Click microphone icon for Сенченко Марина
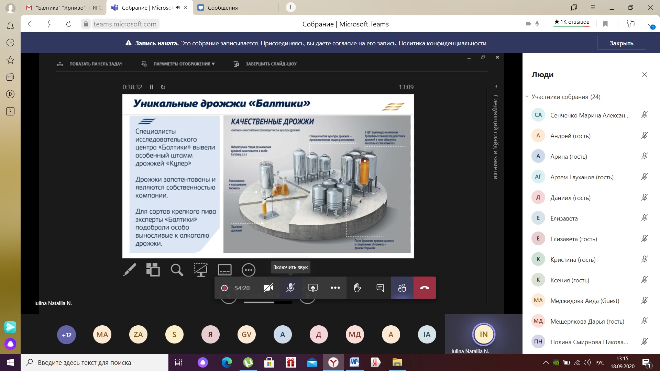 point(645,115)
